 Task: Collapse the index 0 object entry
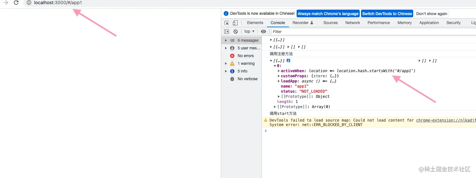[x=275, y=66]
